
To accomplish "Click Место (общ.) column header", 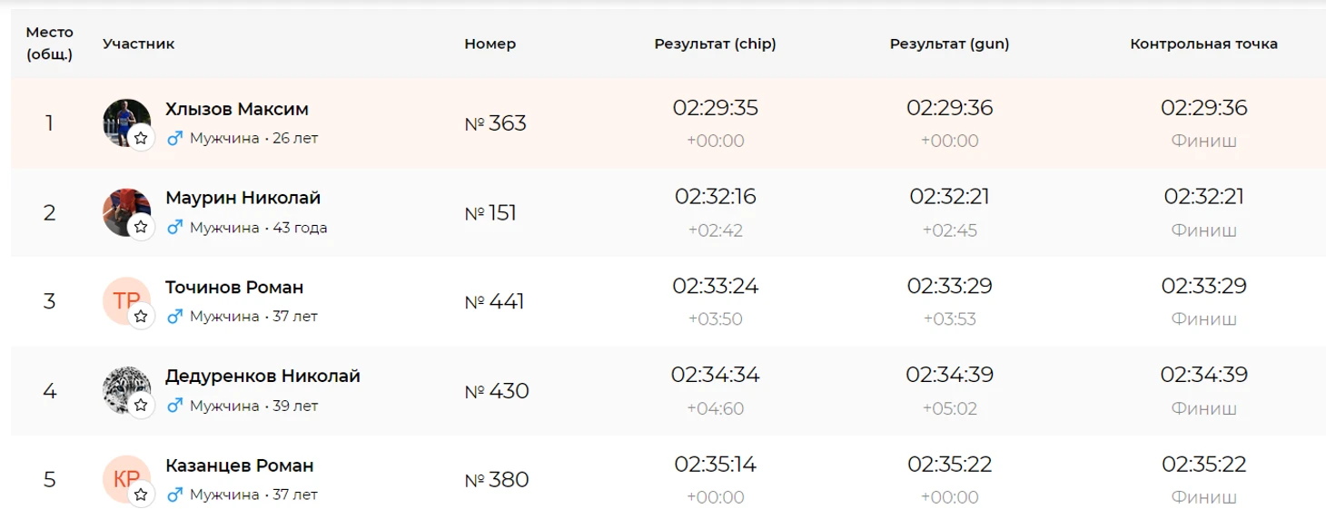I will [49, 44].
